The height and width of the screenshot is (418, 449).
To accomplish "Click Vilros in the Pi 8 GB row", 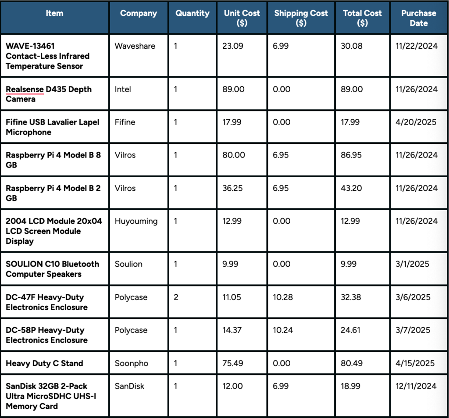I will tap(139, 160).
